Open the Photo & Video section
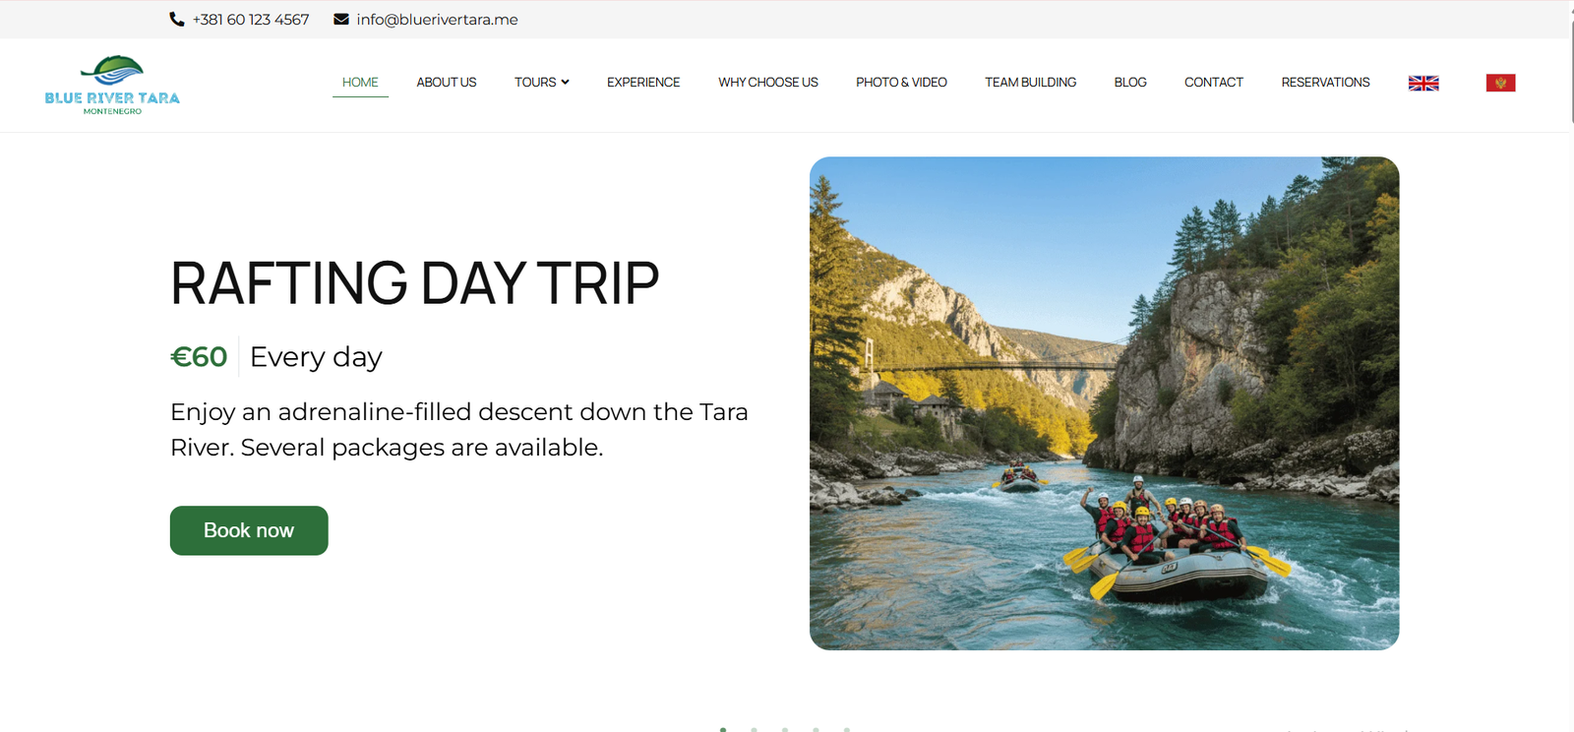Viewport: 1574px width, 732px height. pos(901,83)
